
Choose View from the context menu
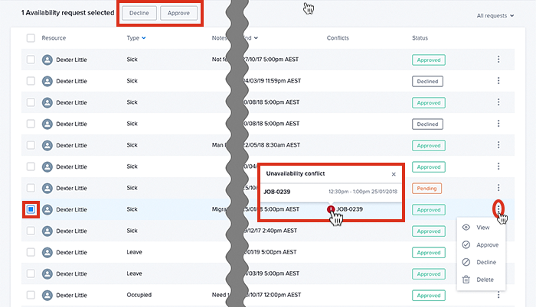482,228
